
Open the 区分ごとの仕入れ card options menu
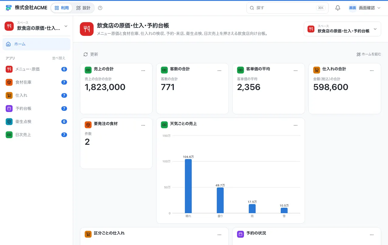219,235
